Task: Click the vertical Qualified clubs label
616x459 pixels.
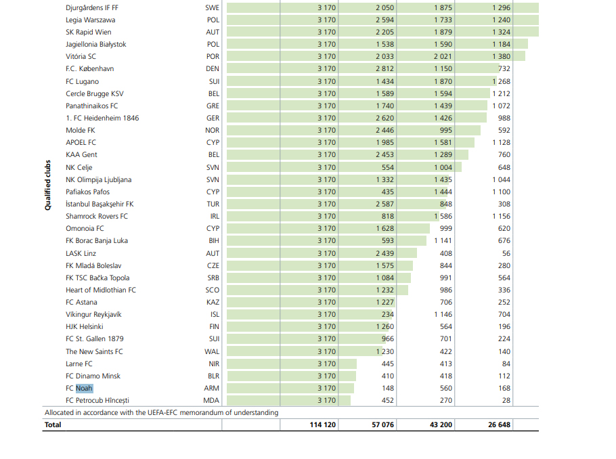Action: click(x=48, y=185)
